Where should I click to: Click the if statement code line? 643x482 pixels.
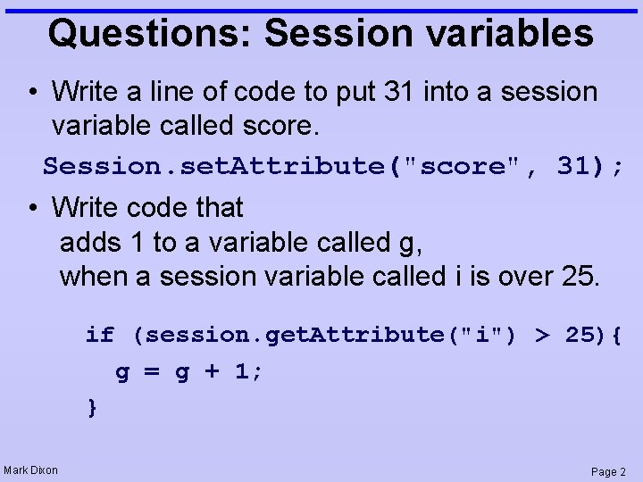(x=354, y=336)
